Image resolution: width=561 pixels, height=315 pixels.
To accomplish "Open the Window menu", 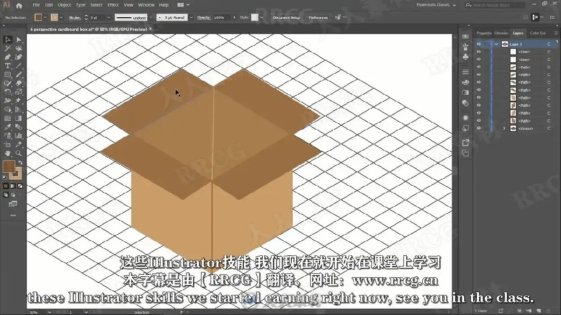I will (146, 5).
